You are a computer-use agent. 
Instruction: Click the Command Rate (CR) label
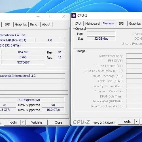[x=109, y=91]
